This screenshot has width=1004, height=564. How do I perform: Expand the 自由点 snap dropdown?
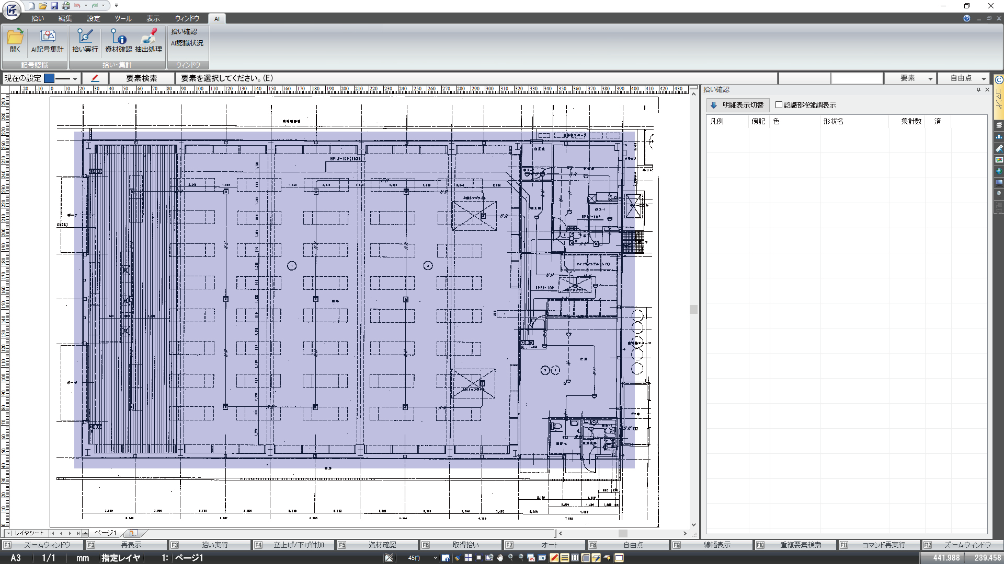pyautogui.click(x=984, y=78)
